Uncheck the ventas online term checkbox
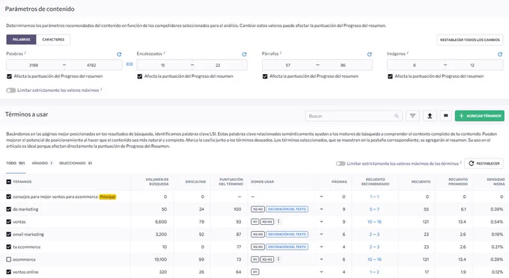 tap(9, 272)
